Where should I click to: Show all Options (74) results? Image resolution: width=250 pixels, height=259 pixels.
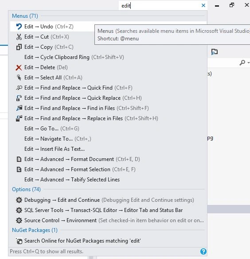click(26, 189)
